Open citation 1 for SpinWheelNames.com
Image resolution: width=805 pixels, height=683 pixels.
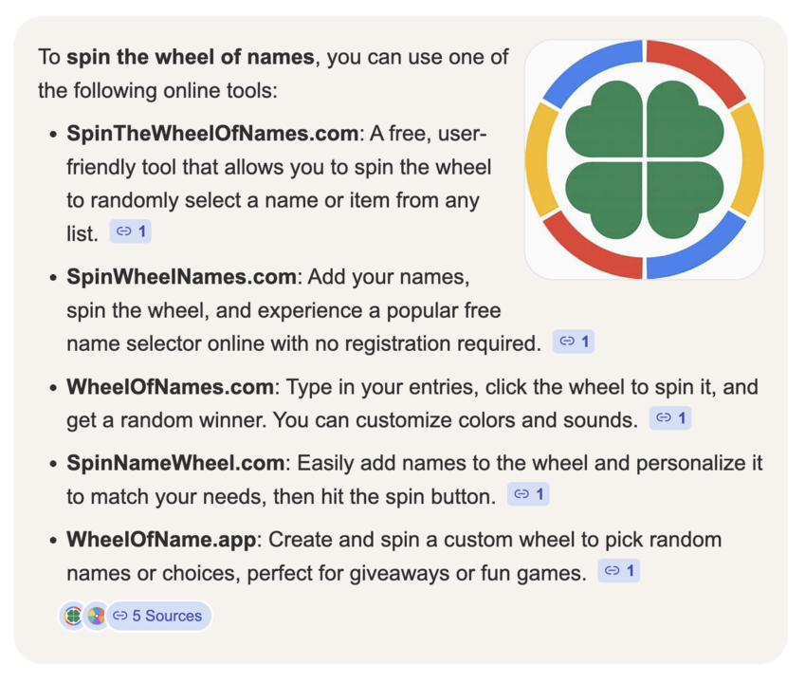click(574, 341)
